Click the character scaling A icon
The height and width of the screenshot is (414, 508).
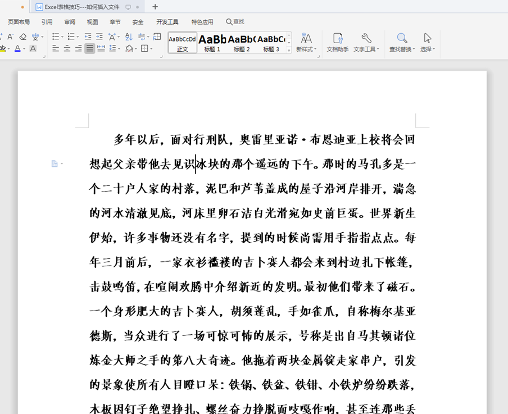point(112,37)
